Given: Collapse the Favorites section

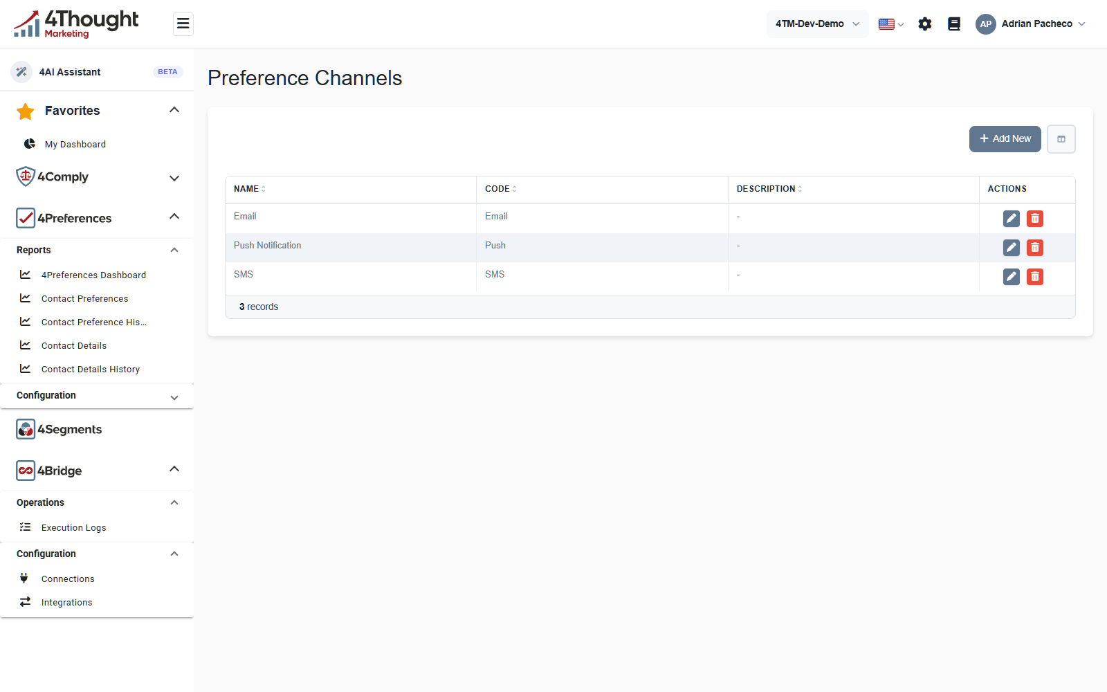Looking at the screenshot, I should pos(174,110).
